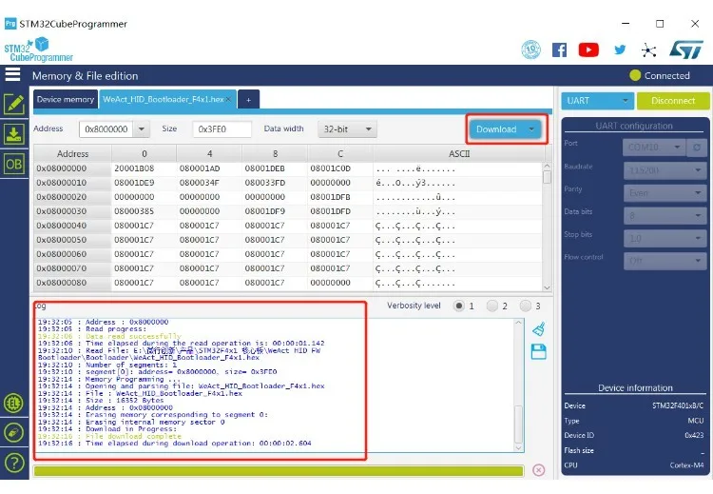Select verbosity level 3
Viewport: 713px width, 494px height.
(525, 306)
